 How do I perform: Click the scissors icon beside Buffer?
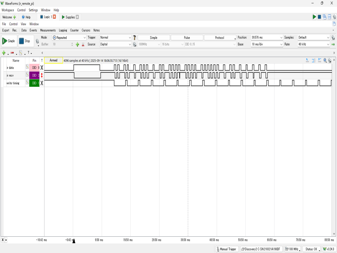point(83,45)
